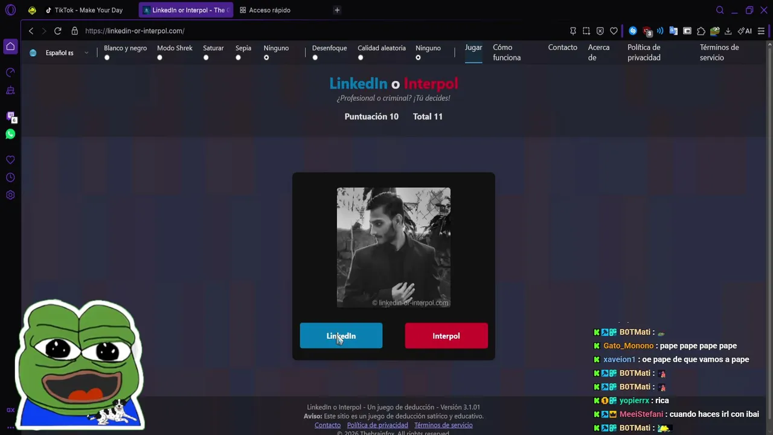Click the Puntuación 10 score text
773x435 pixels.
coord(371,117)
